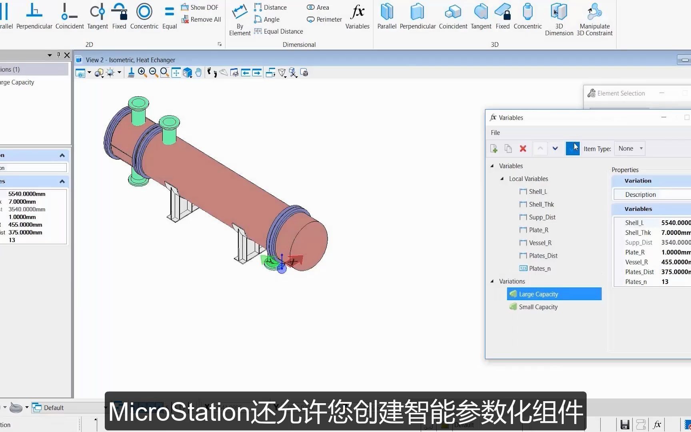Open the Item Type dropdown showing None

(629, 148)
